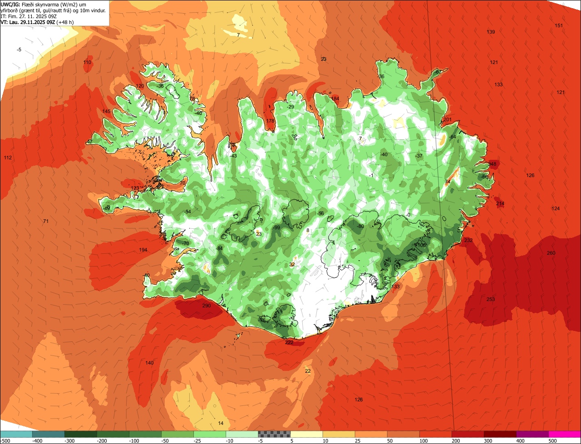Click the value 123 in Breiðafjörður bay
The height and width of the screenshot is (444, 581).
[135, 188]
